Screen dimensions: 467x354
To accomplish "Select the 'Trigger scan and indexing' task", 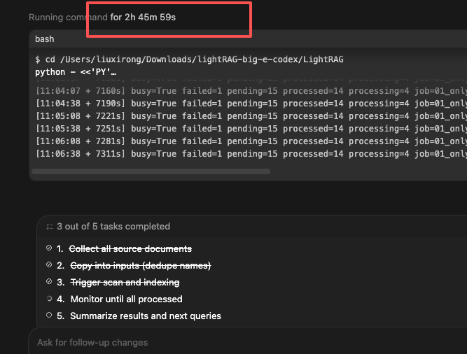I will coord(125,282).
